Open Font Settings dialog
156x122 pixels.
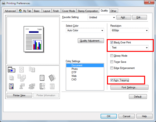[x=129, y=88]
